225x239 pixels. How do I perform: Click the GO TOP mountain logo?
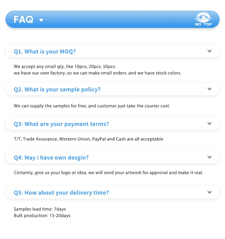(x=203, y=19)
